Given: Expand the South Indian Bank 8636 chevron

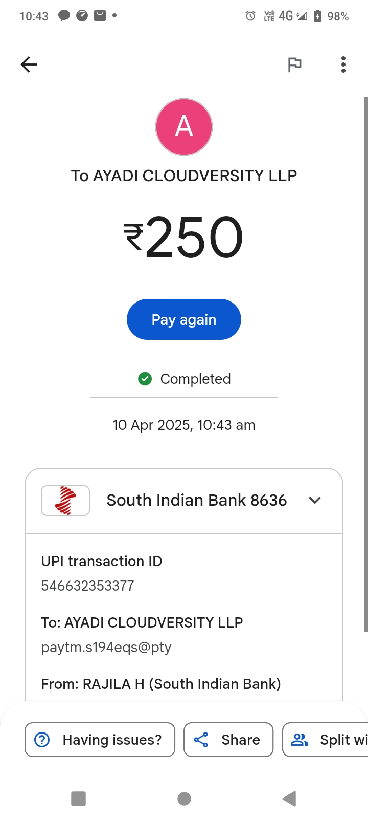Looking at the screenshot, I should click(x=315, y=500).
